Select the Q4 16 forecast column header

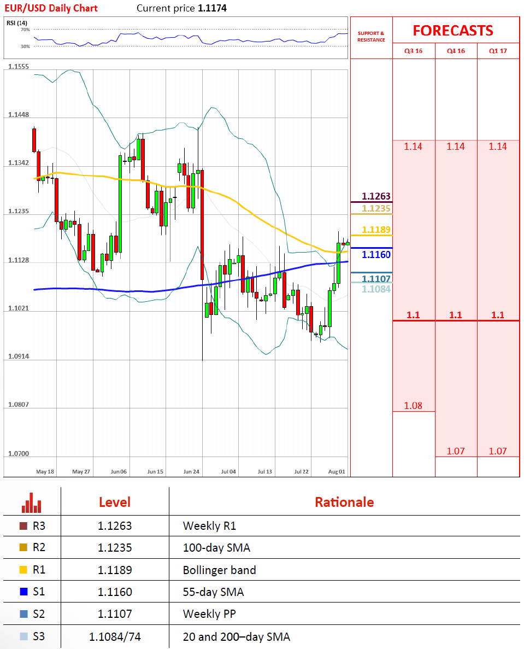[x=456, y=51]
